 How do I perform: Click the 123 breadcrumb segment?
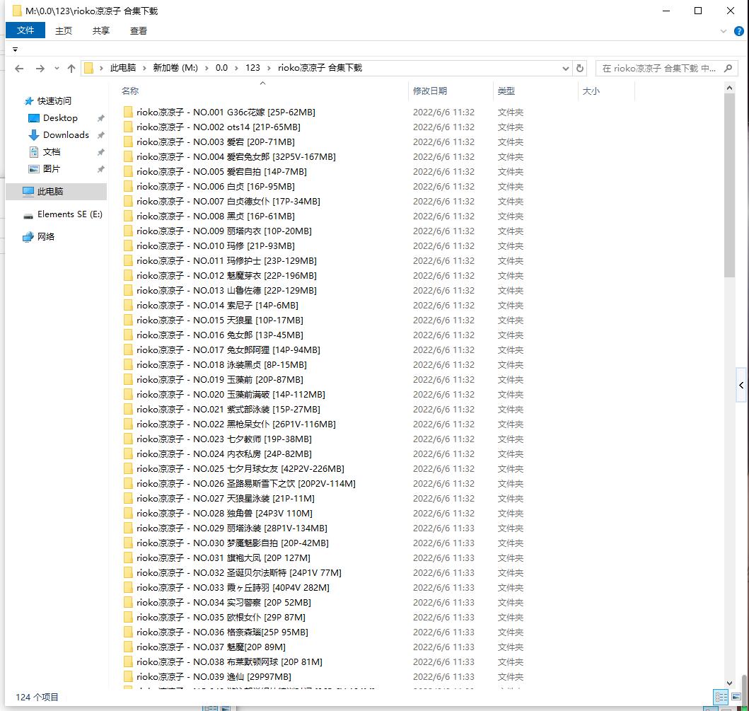[252, 68]
